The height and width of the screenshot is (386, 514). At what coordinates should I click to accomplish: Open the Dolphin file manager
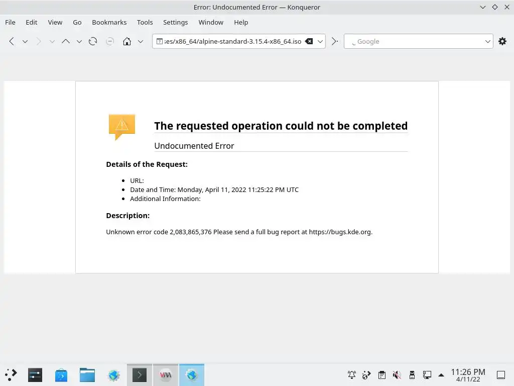pyautogui.click(x=87, y=375)
